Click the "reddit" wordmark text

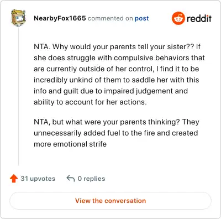tap(199, 18)
